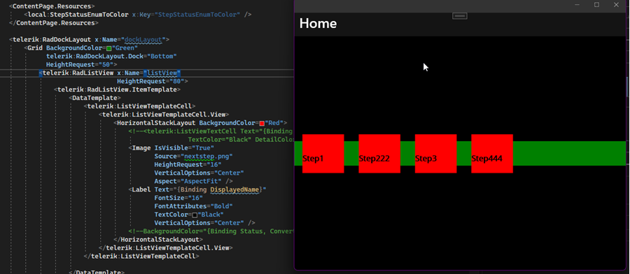
Task: Click the debug toolbar handle atop app window
Action: point(460,15)
